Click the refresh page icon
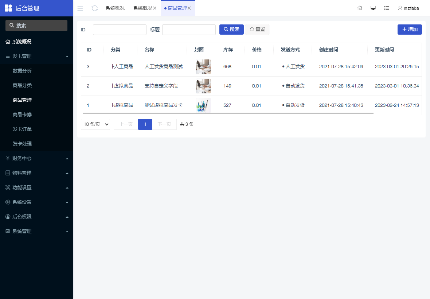The width and height of the screenshot is (430, 299). 95,8
